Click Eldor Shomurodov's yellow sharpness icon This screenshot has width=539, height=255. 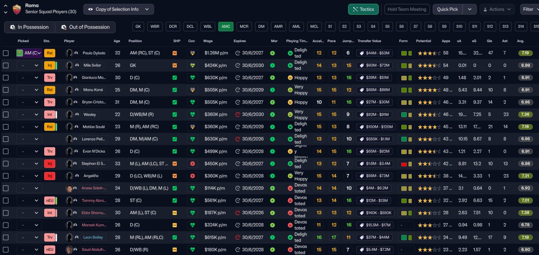pyautogui.click(x=175, y=212)
